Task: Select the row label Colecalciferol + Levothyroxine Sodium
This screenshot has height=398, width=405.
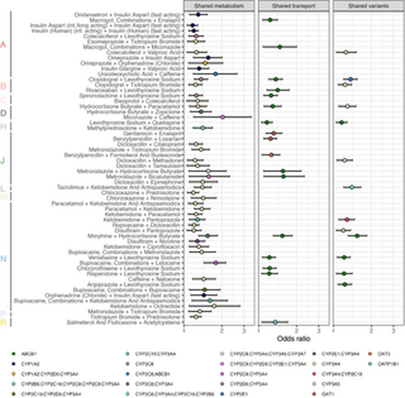Action: pyautogui.click(x=132, y=36)
